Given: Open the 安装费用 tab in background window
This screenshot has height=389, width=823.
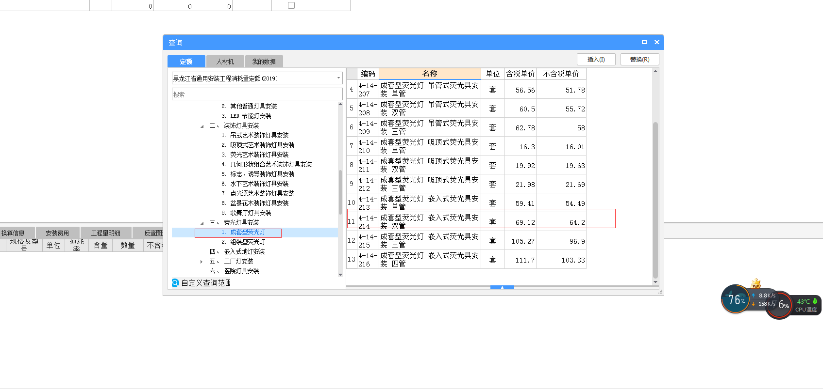Looking at the screenshot, I should (57, 233).
